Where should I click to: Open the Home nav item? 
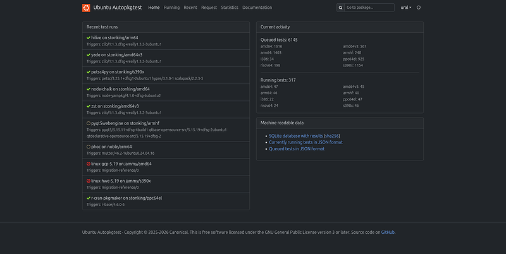tap(154, 8)
